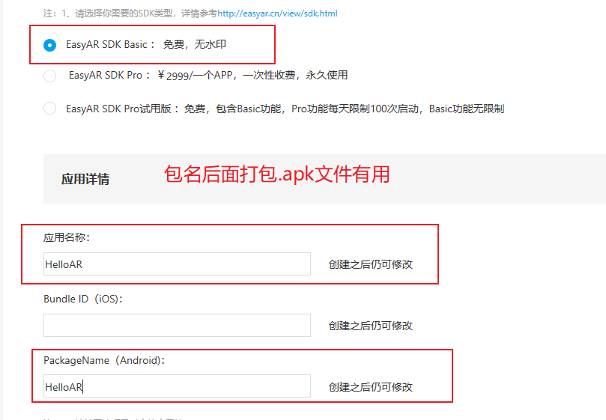Image resolution: width=606 pixels, height=420 pixels.
Task: Click the EasyAR SDK Basic: 免费,无水印 label
Action: (x=146, y=44)
